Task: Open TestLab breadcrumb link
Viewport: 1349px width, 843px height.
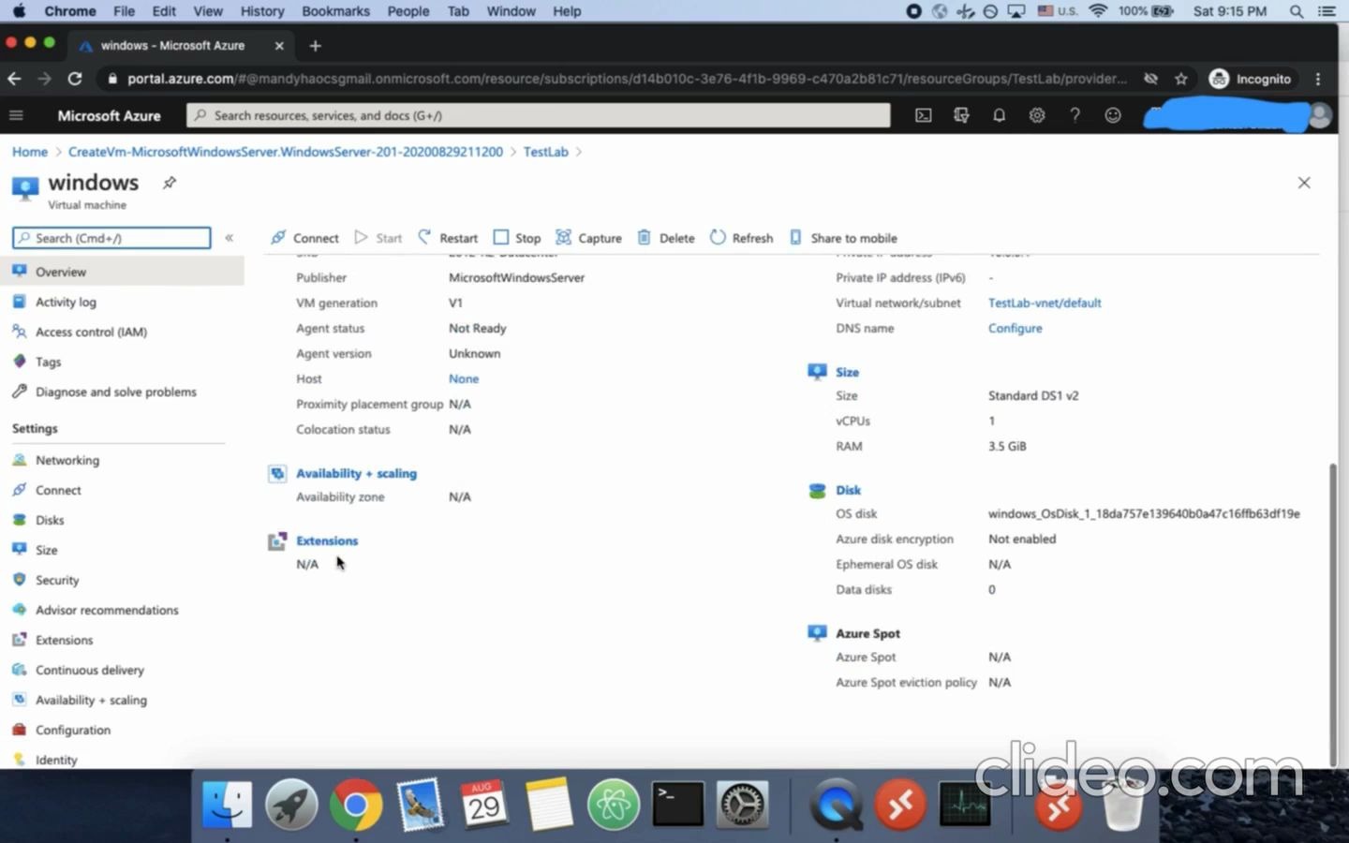Action: (545, 152)
